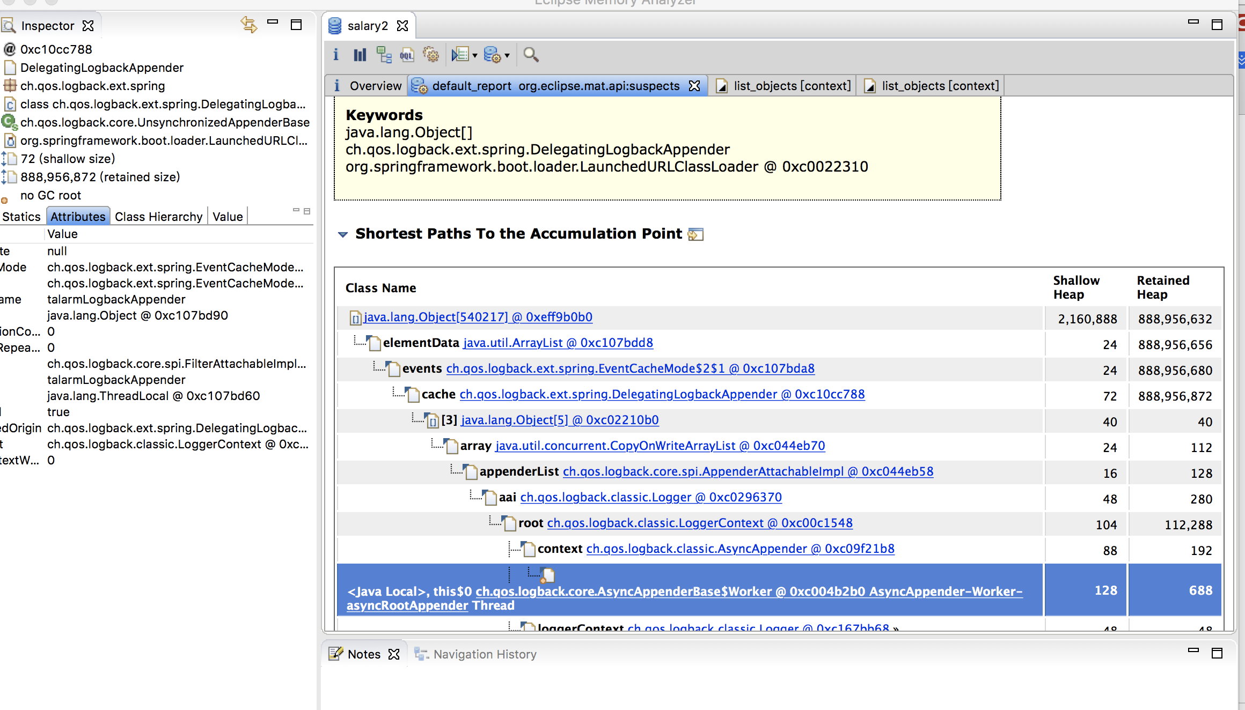1245x710 pixels.
Task: Open the Navigation History tab
Action: click(x=475, y=654)
